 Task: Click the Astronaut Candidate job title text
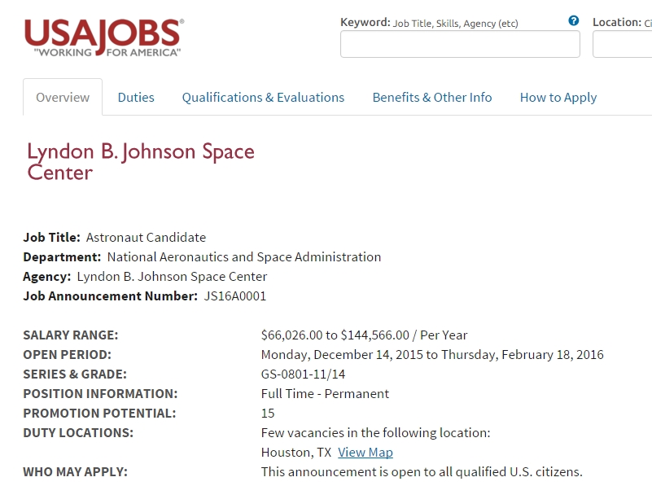click(x=146, y=238)
